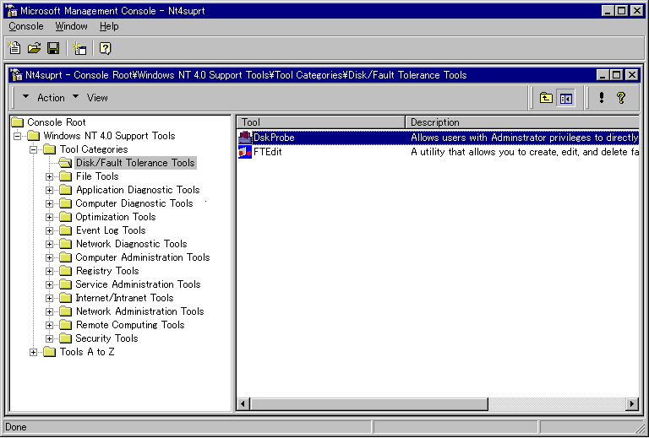This screenshot has height=438, width=649.
Task: Click the Save console floppy icon
Action: [53, 48]
